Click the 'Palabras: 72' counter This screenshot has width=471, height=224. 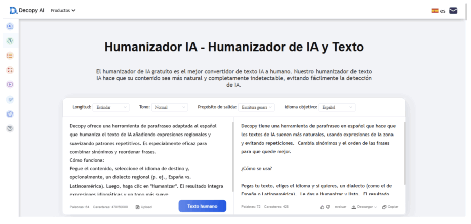pyautogui.click(x=251, y=207)
